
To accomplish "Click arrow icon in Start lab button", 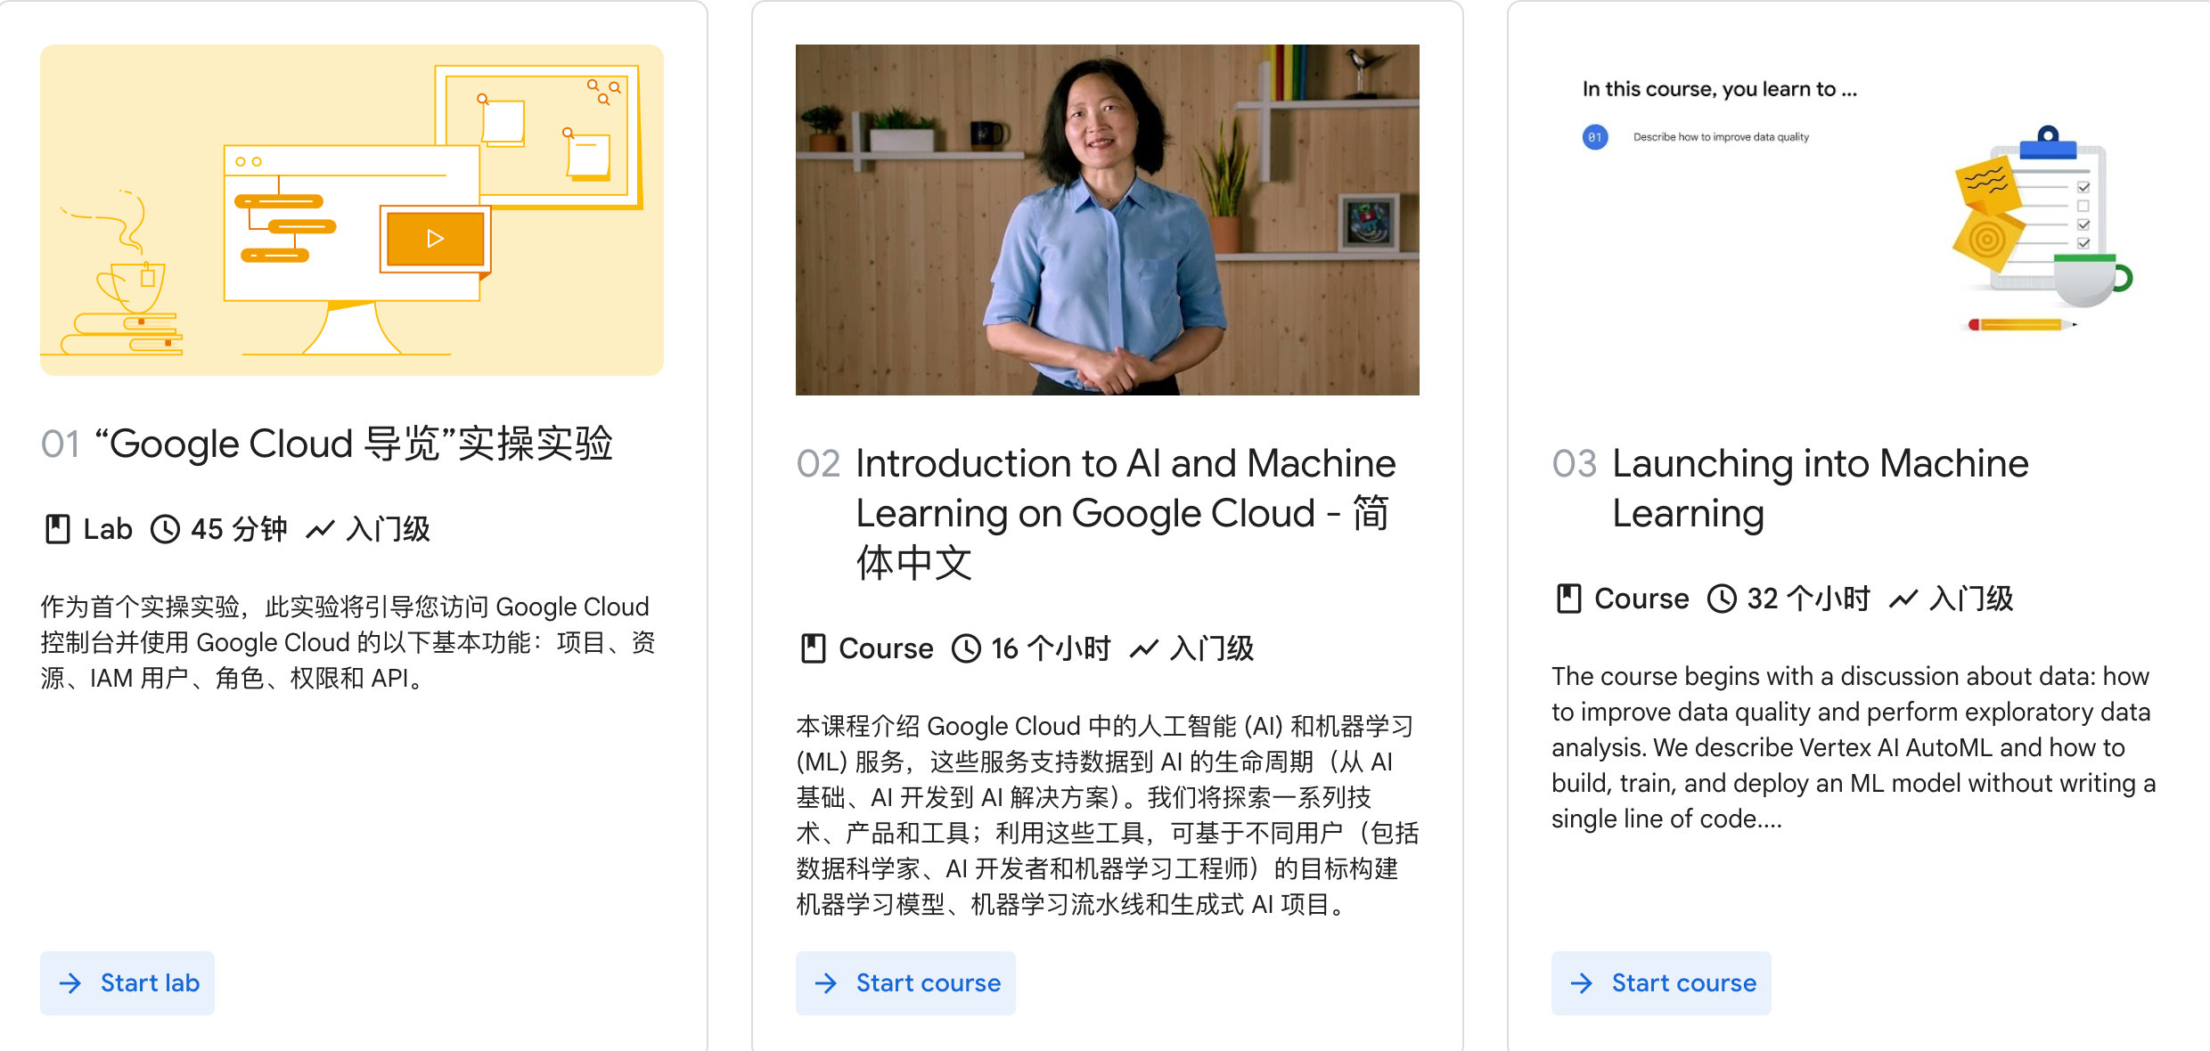I will 70,983.
